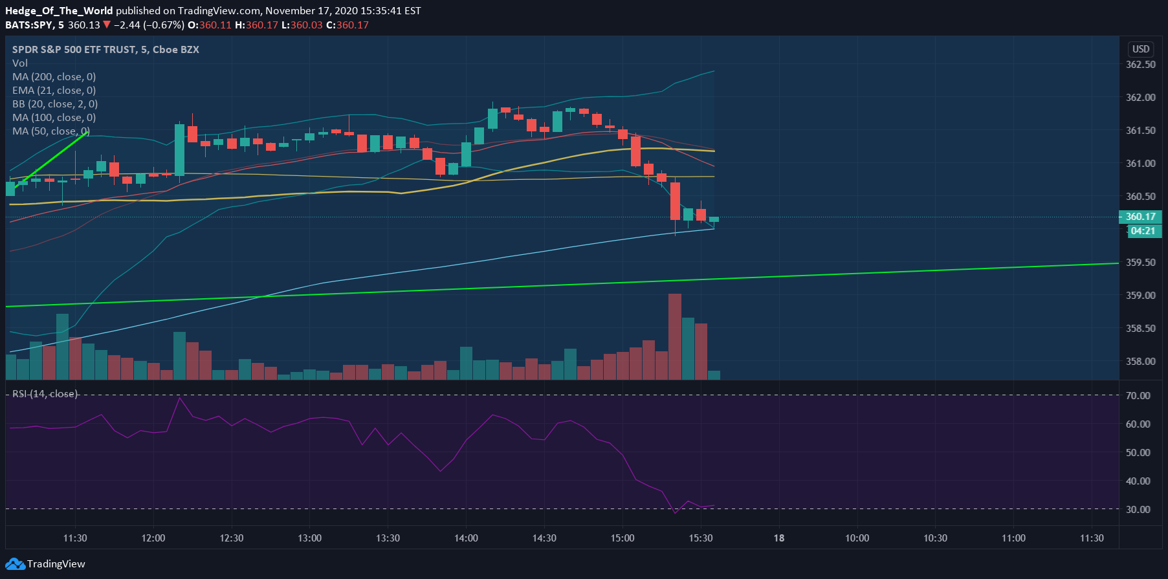Click the 362.50 price axis label

tap(1141, 65)
